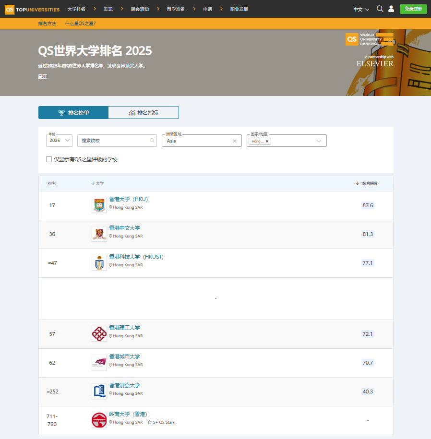Open the 大学排名 menu

pyautogui.click(x=76, y=9)
